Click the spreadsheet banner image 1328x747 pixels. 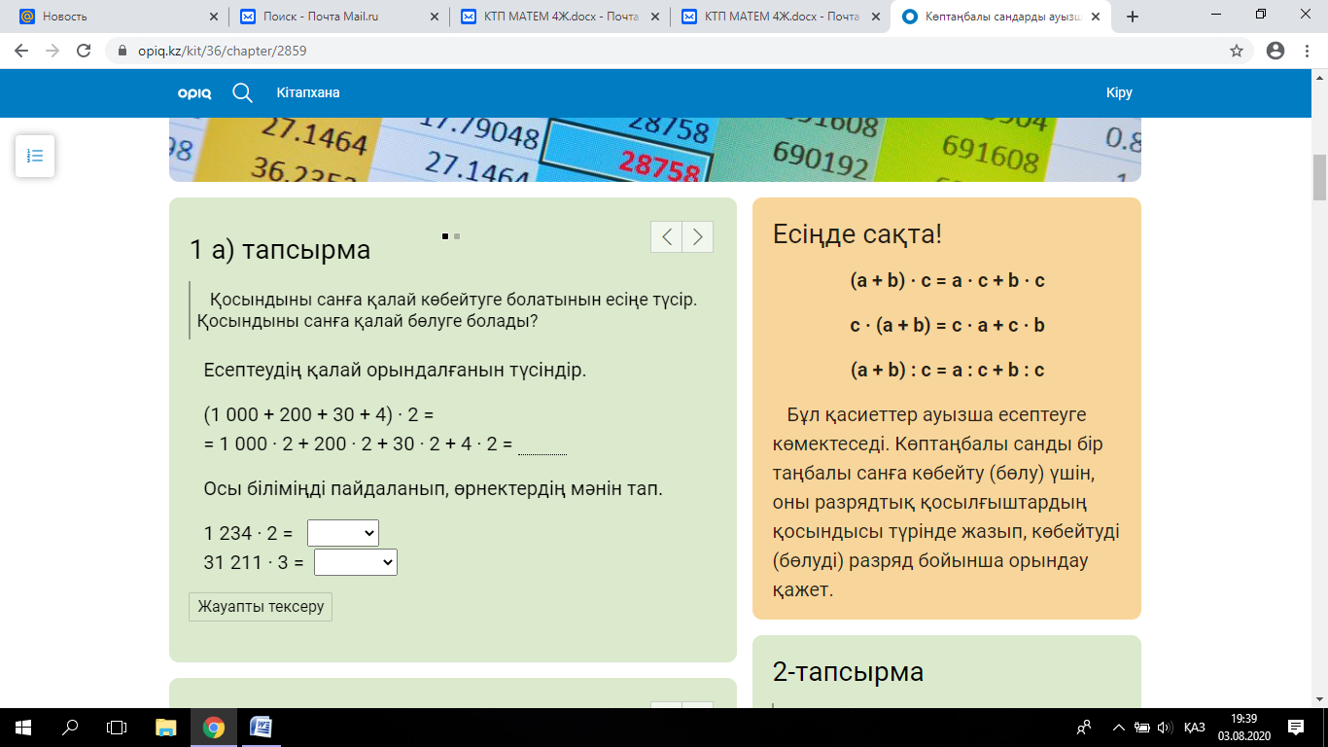[655, 150]
